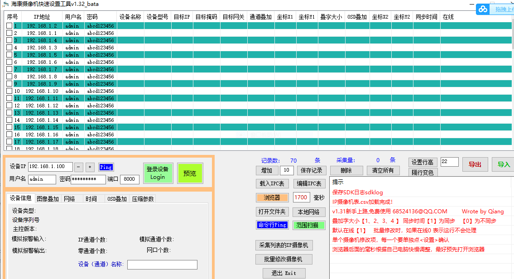This screenshot has width=514, height=279.
Task: Click the 密码 password field
Action: (88, 179)
